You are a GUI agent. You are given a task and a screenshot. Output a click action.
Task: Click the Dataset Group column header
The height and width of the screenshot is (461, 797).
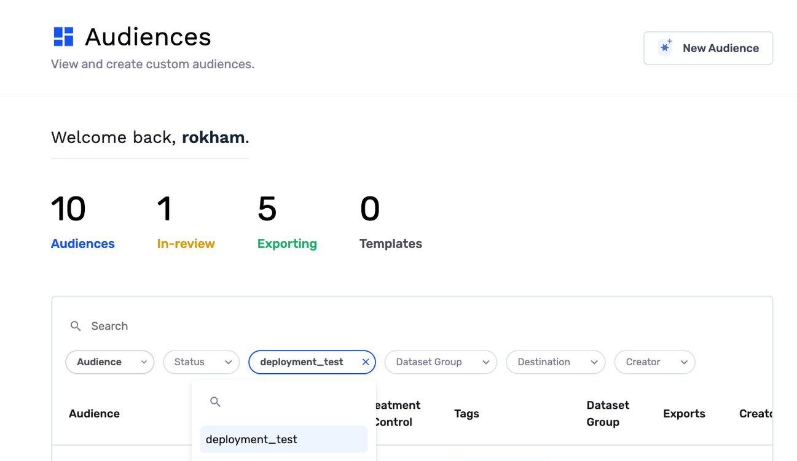click(608, 414)
